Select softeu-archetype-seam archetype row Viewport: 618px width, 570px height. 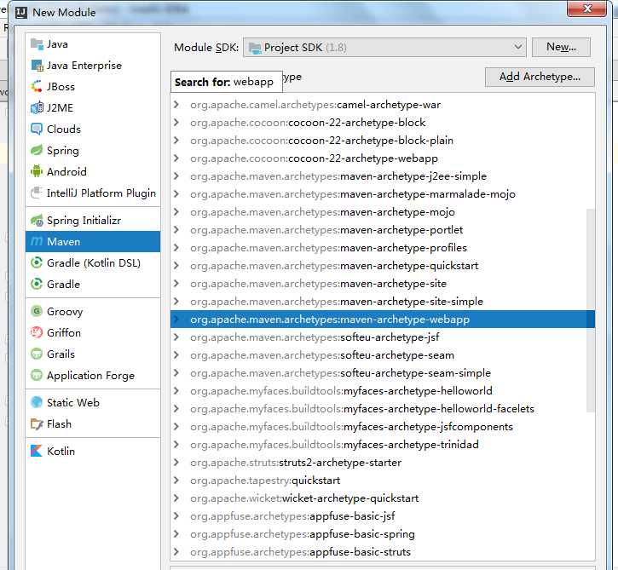pyautogui.click(x=383, y=355)
